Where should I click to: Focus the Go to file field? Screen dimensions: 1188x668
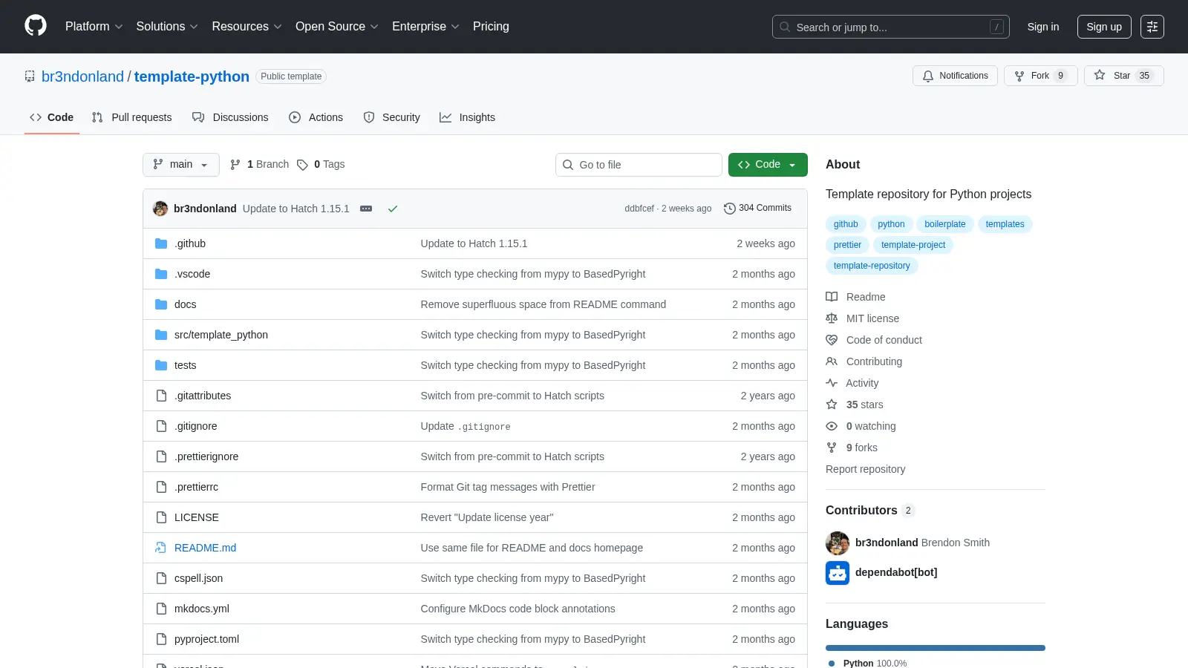639,165
